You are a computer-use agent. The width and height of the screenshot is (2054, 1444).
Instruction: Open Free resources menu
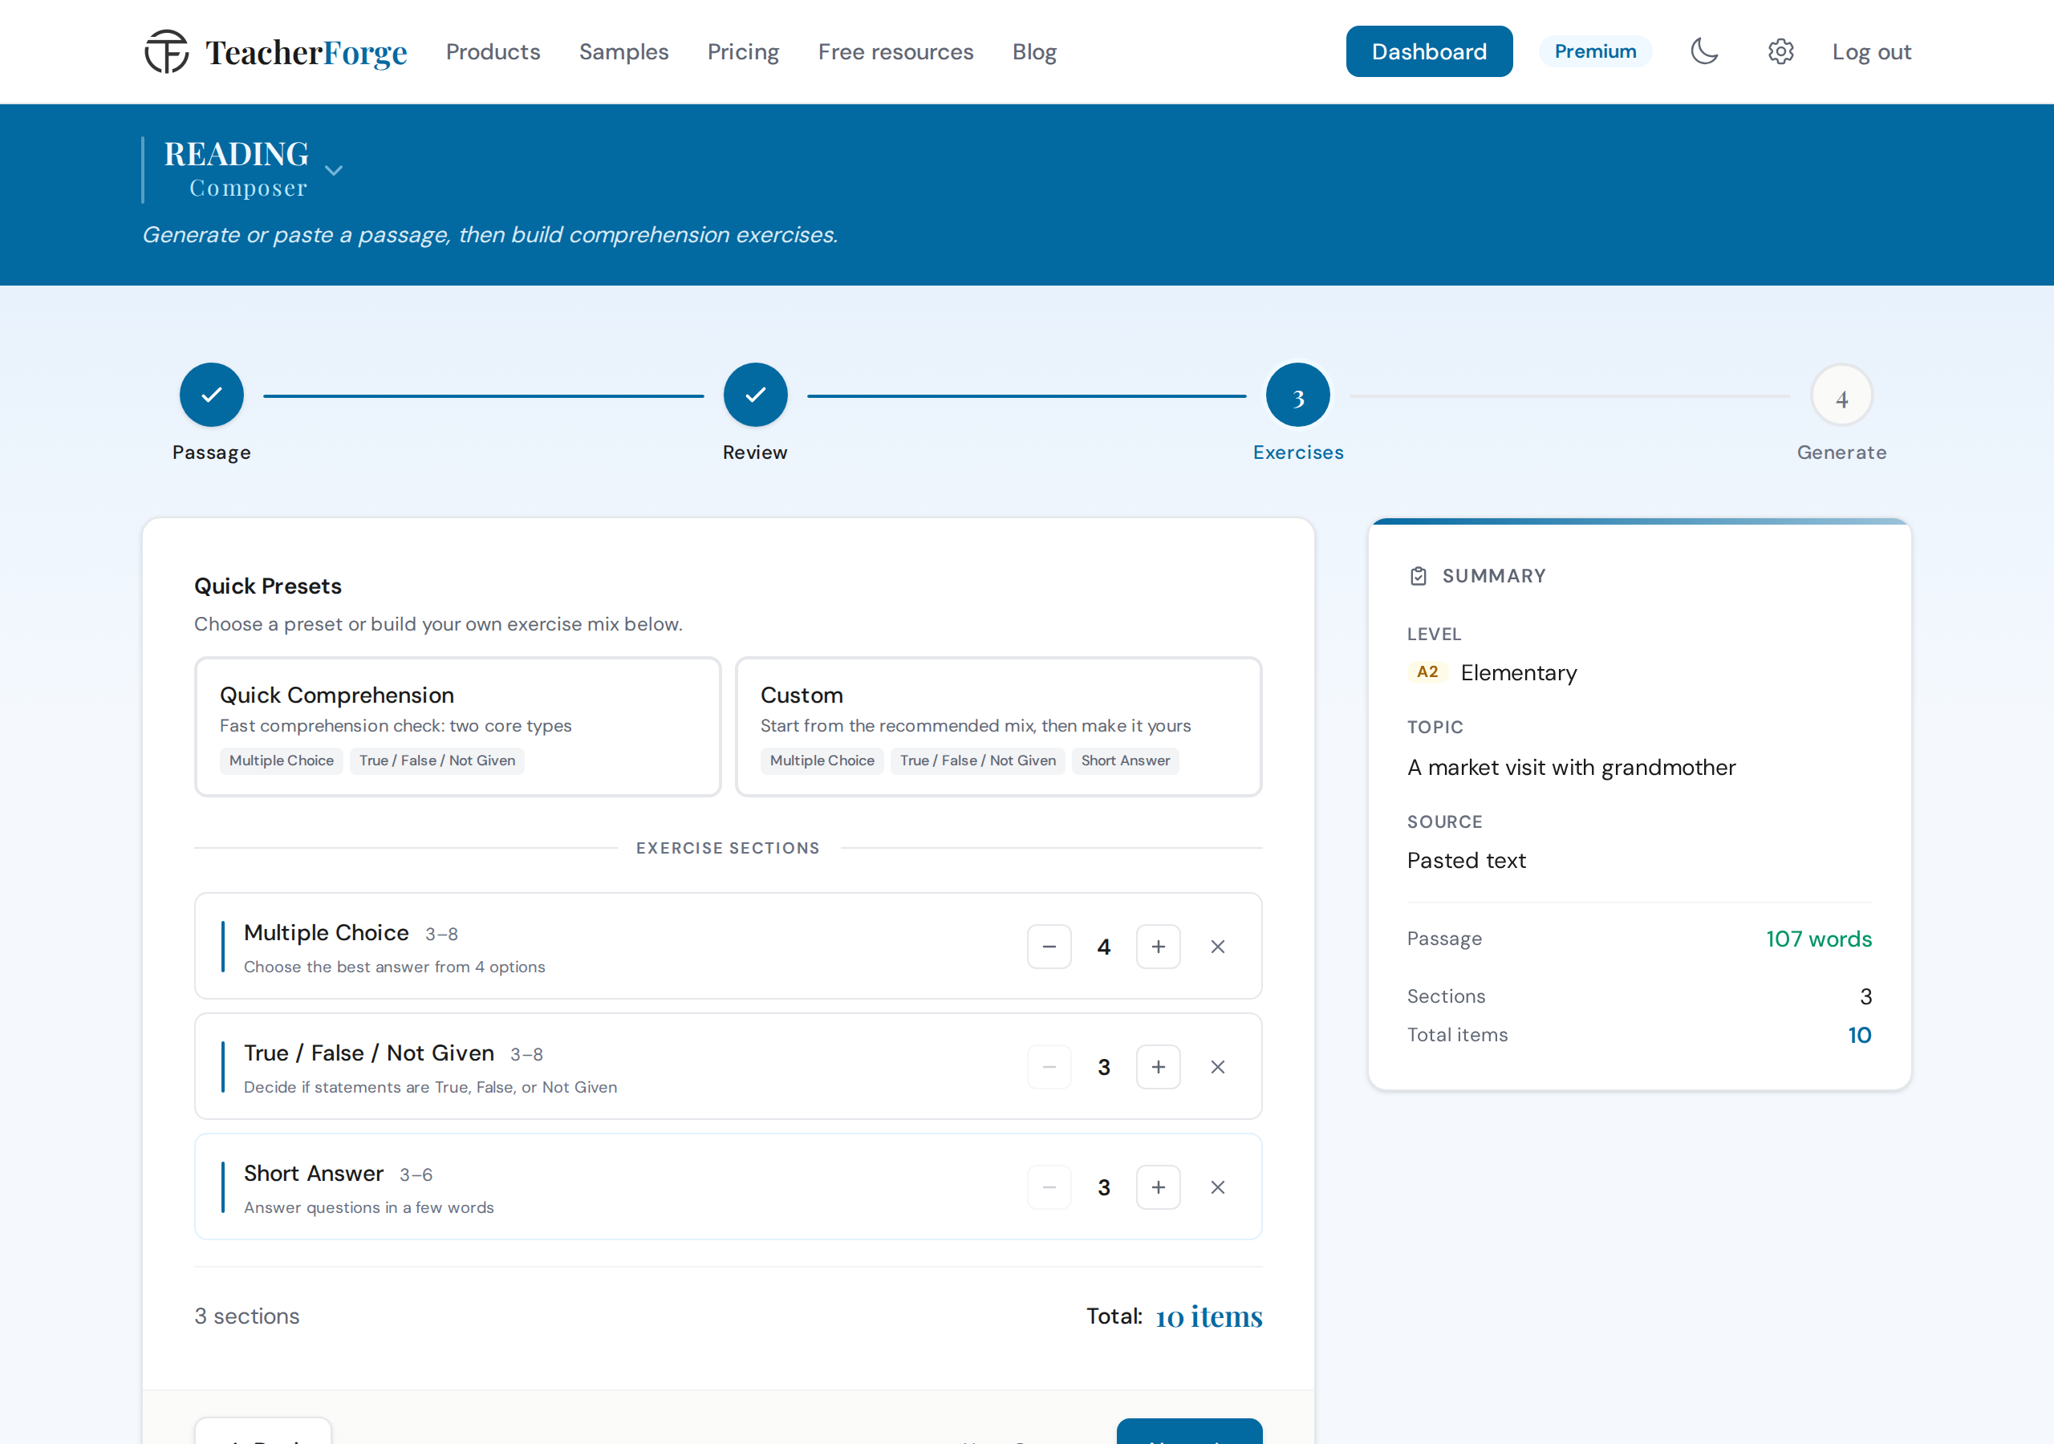point(895,52)
